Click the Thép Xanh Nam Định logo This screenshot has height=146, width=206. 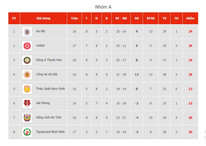(27, 89)
